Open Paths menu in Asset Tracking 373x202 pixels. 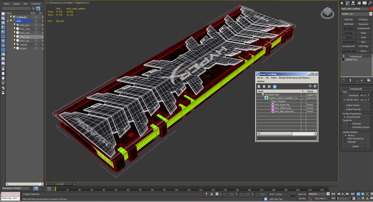point(274,78)
